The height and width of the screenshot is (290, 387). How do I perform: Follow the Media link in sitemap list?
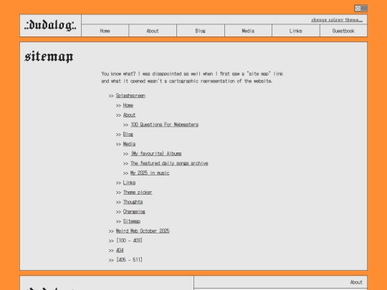(129, 144)
